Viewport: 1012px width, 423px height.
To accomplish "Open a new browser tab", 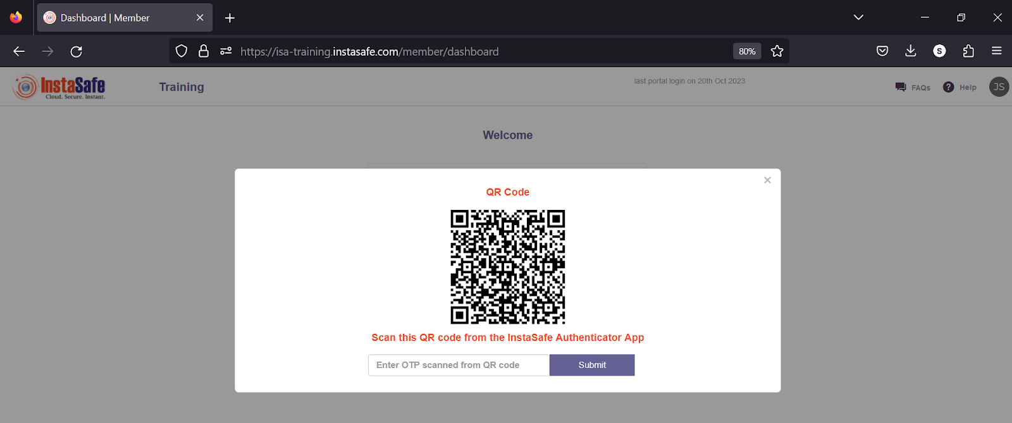I will pos(230,18).
